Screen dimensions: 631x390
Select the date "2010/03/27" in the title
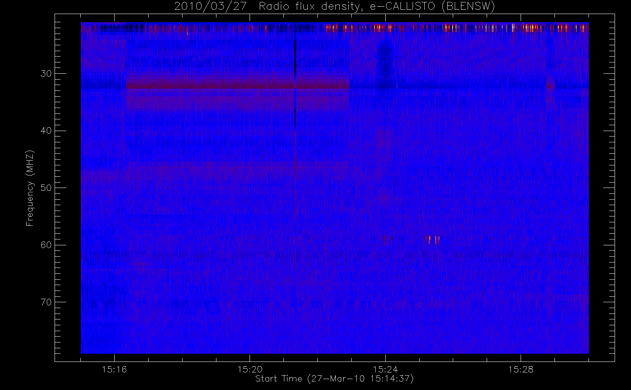tap(211, 7)
